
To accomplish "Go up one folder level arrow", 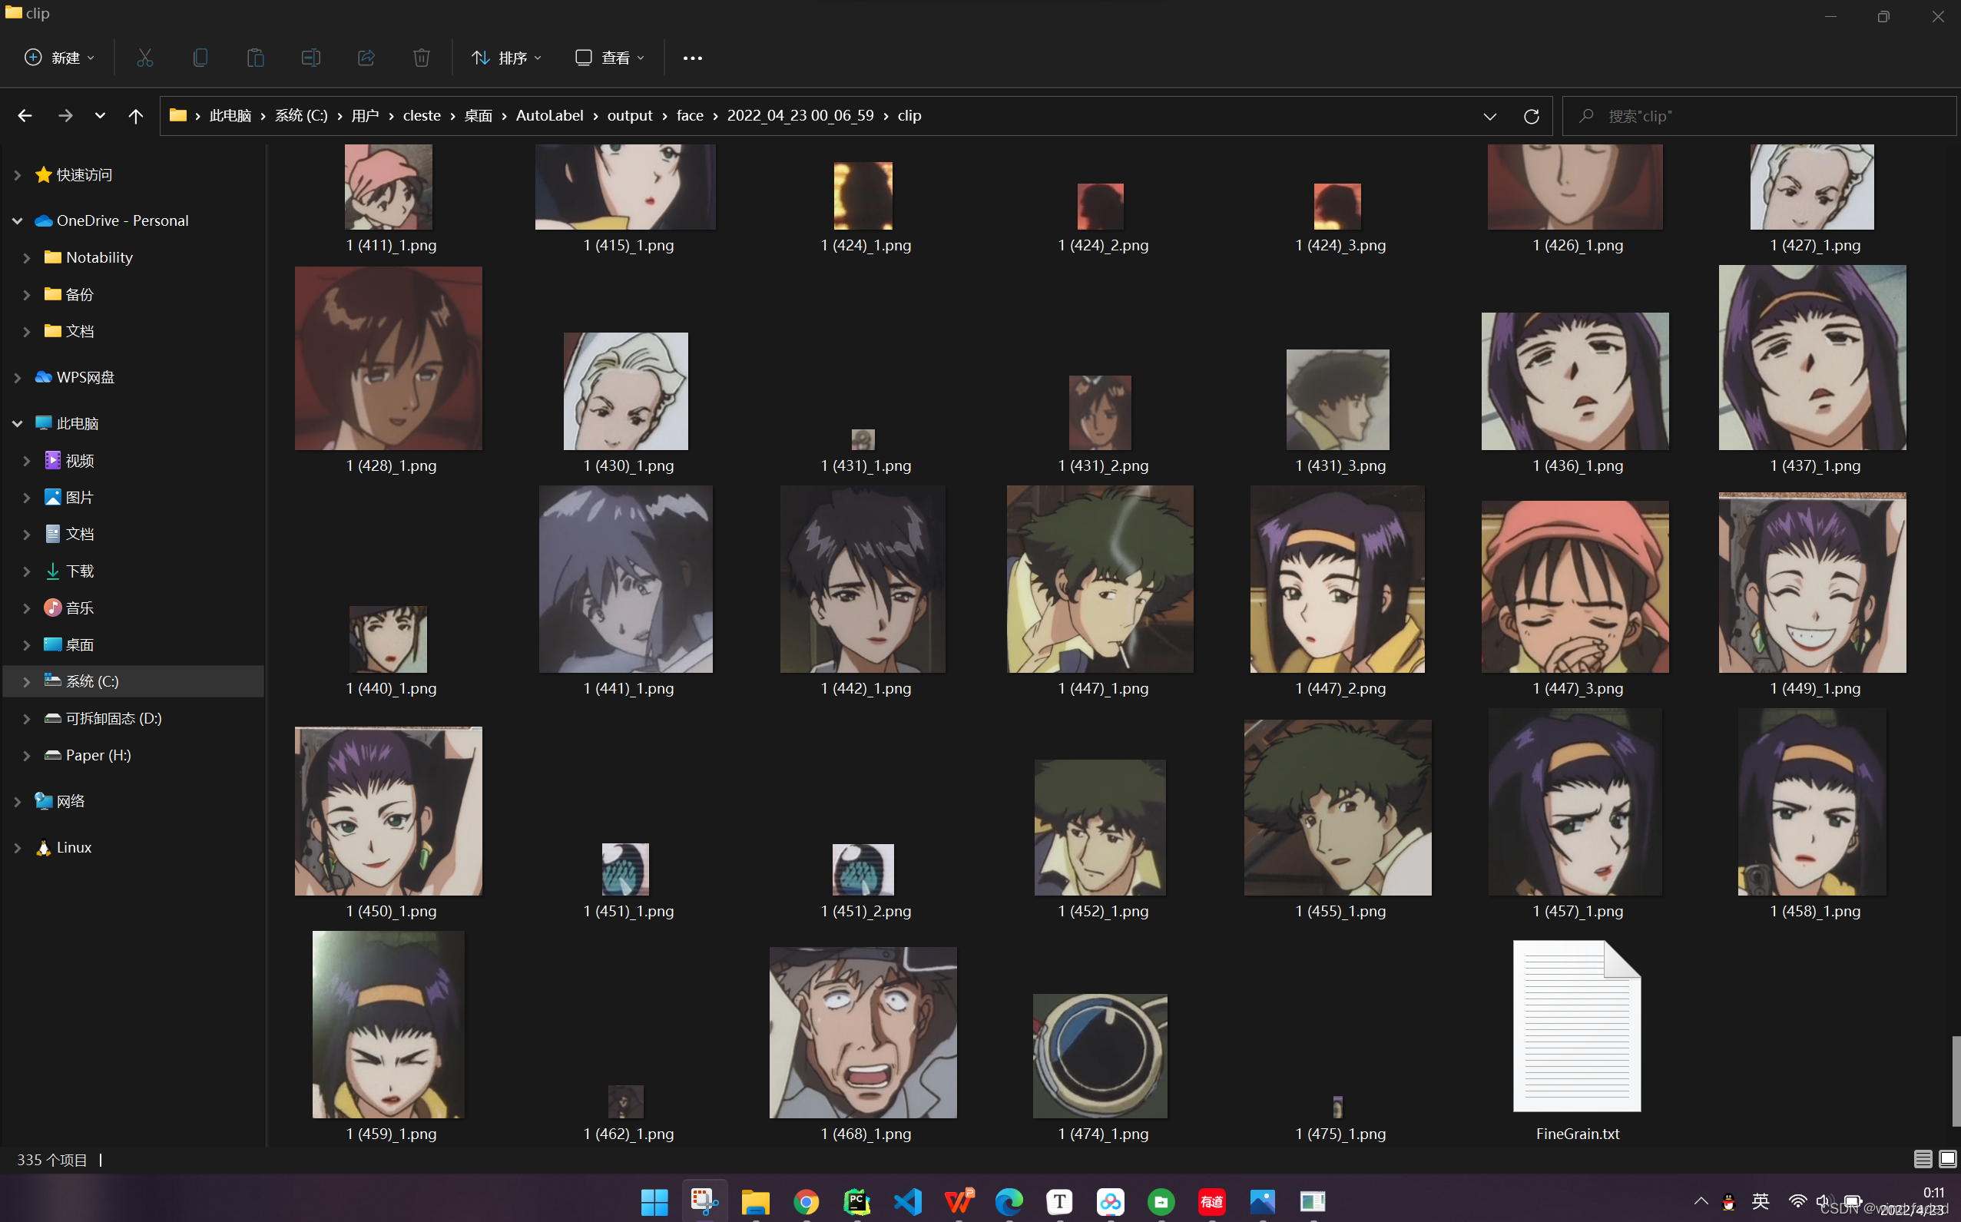I will 136,115.
